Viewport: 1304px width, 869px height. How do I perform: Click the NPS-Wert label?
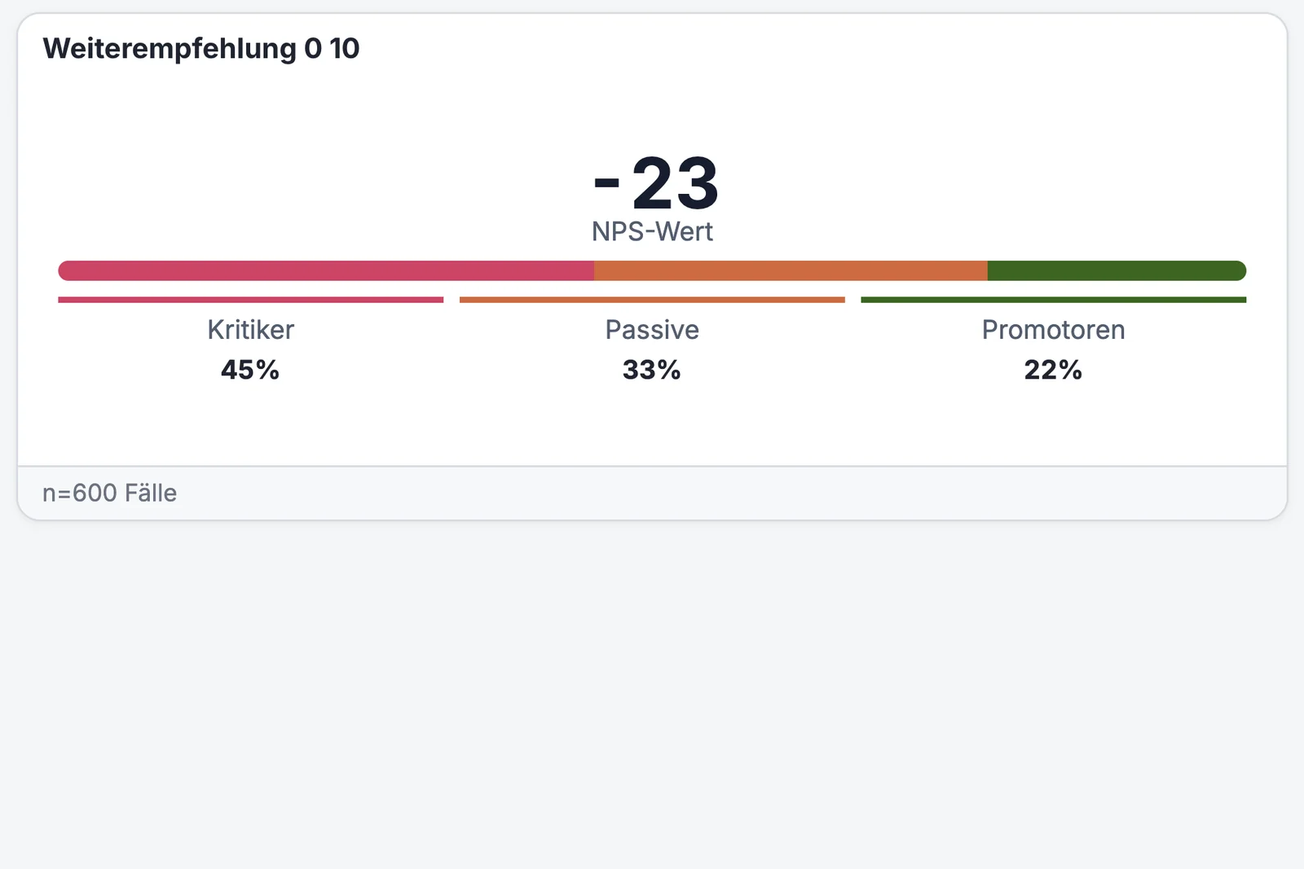coord(652,232)
